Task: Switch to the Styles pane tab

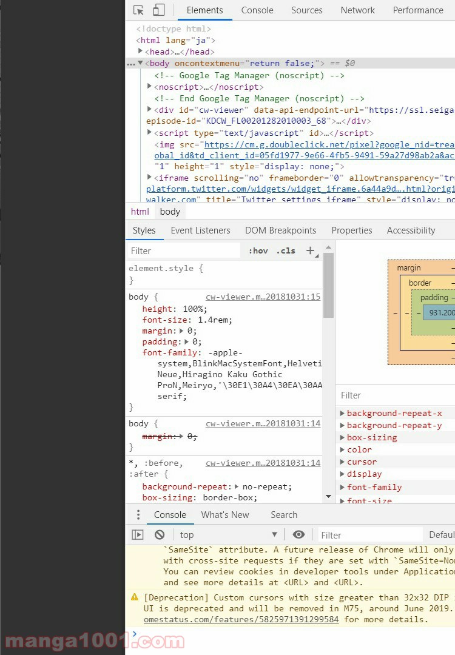Action: (144, 230)
